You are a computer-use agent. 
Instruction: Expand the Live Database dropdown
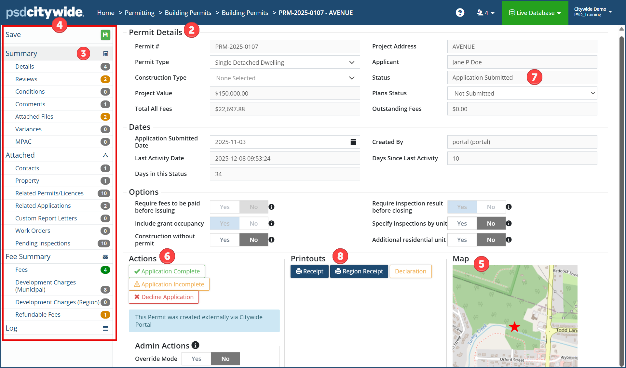(x=535, y=13)
